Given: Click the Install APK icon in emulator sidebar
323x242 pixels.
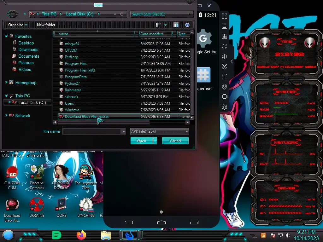Looking at the screenshot, I should coord(224,36).
